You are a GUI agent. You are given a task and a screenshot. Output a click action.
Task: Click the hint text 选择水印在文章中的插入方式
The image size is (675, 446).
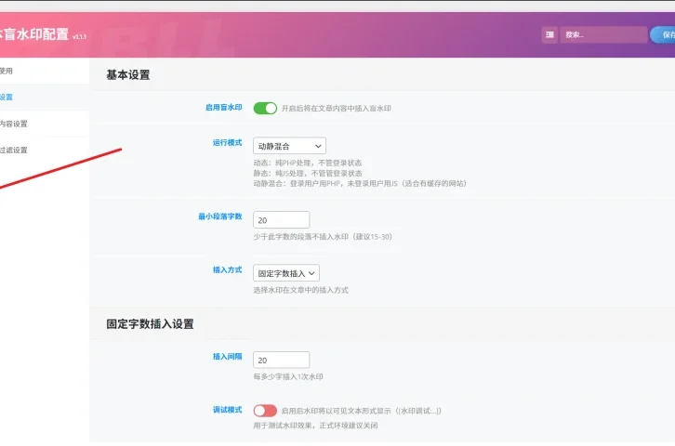click(x=300, y=290)
